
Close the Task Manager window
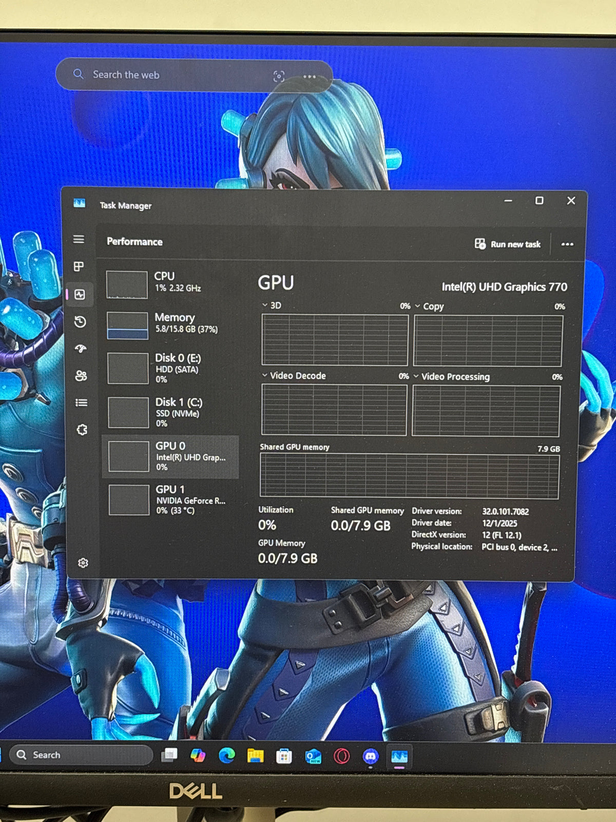pos(571,201)
